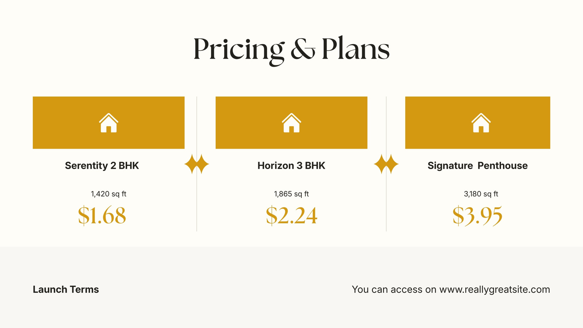Select the 1,420 sq ft label

[109, 194]
